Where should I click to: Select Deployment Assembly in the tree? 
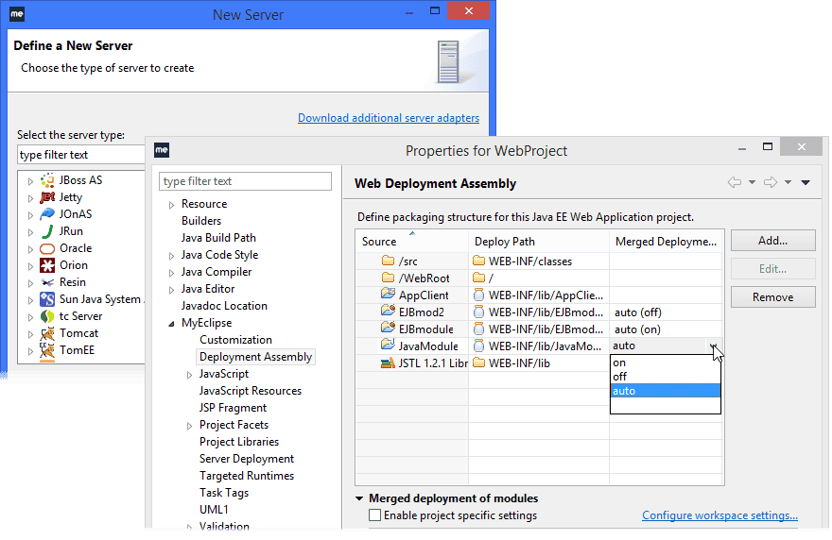256,357
